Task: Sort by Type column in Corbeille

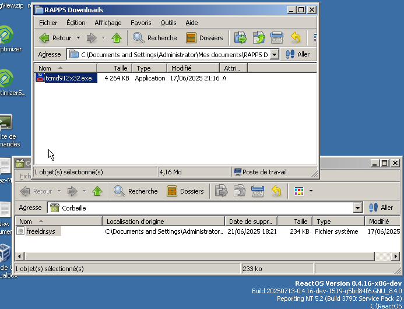Action: coord(338,222)
